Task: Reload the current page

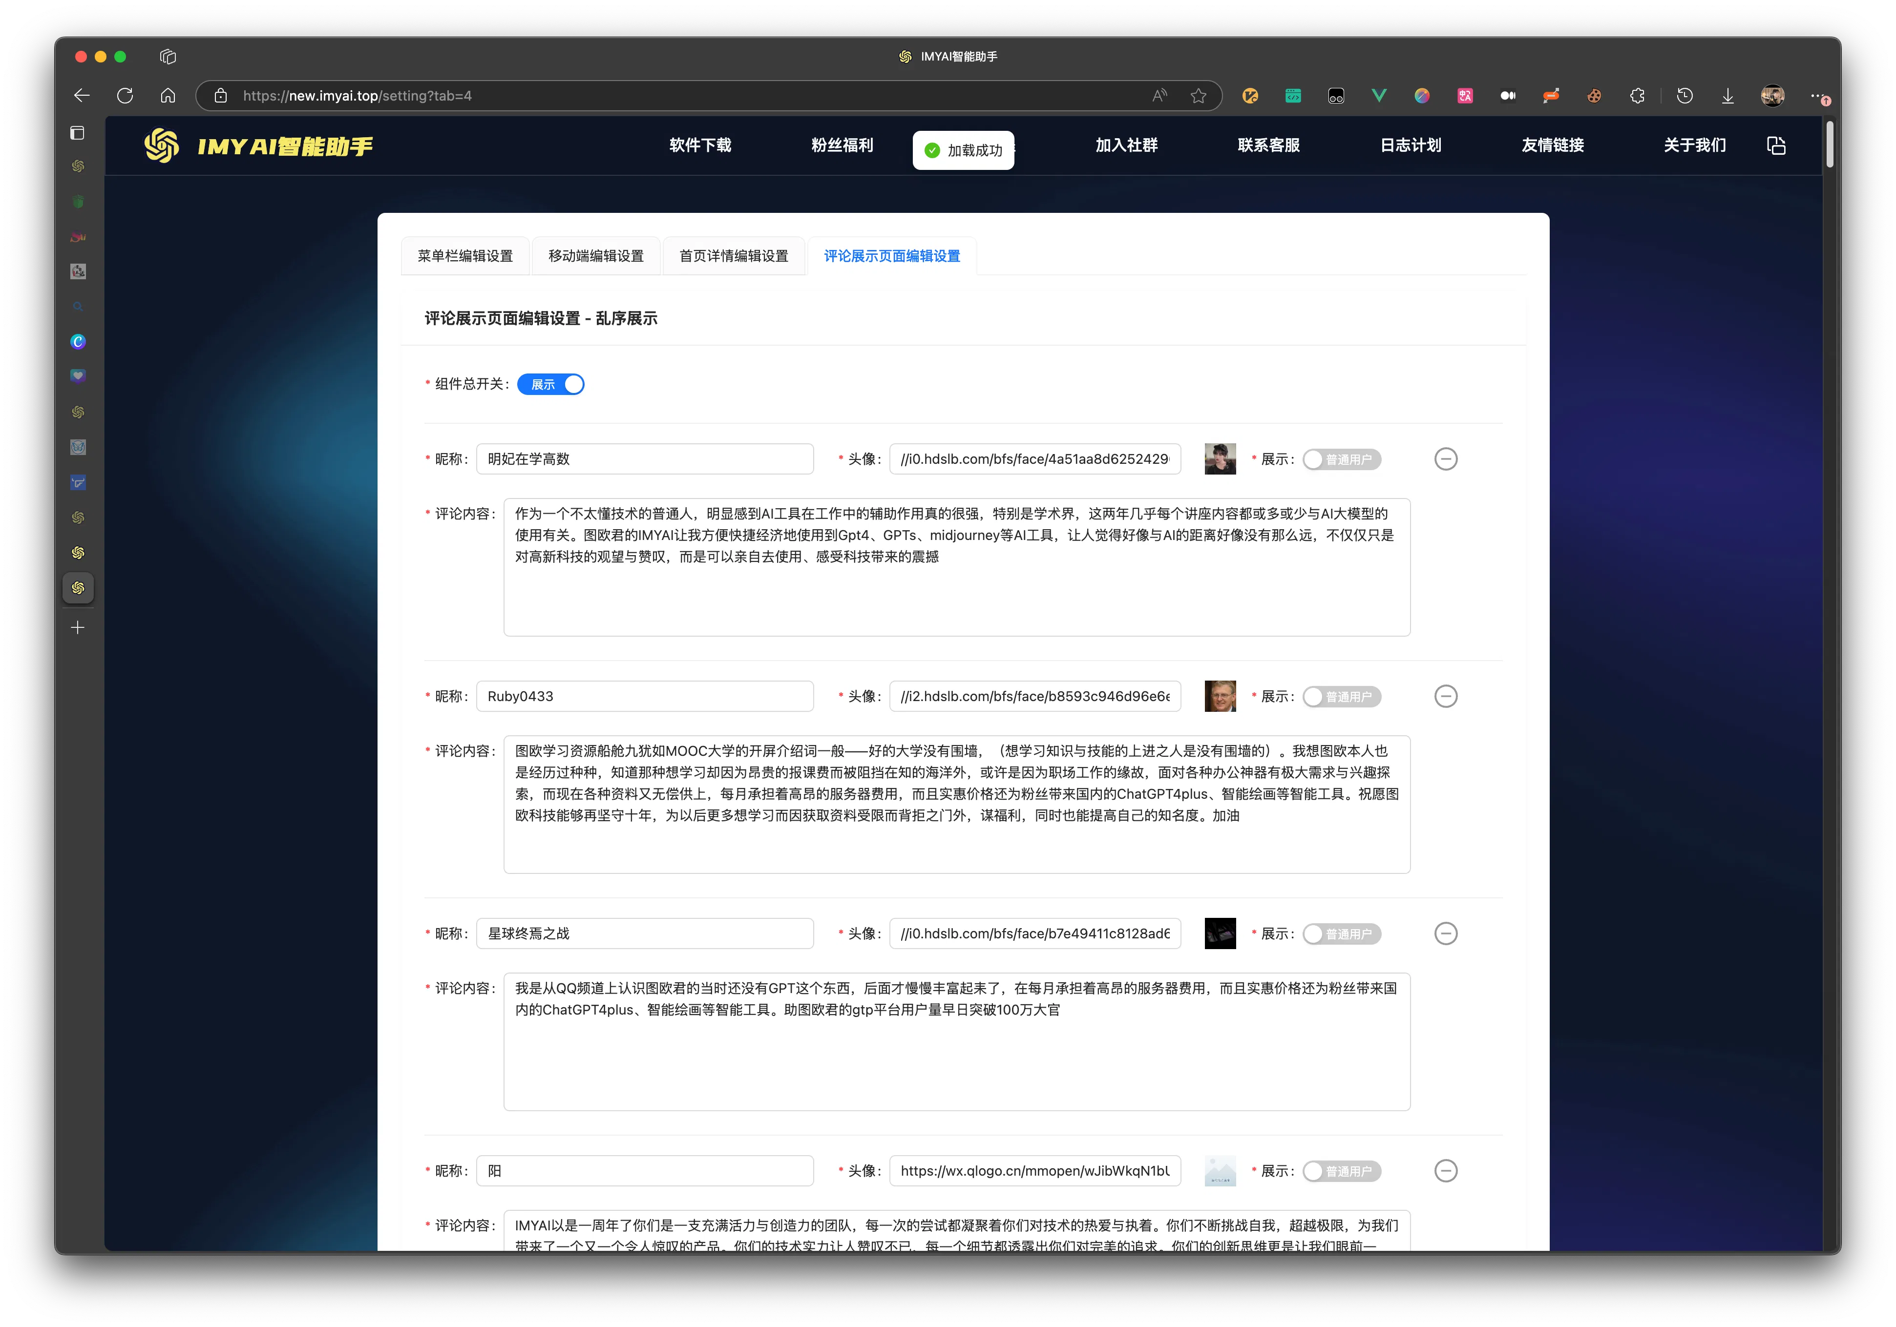Action: (x=125, y=96)
